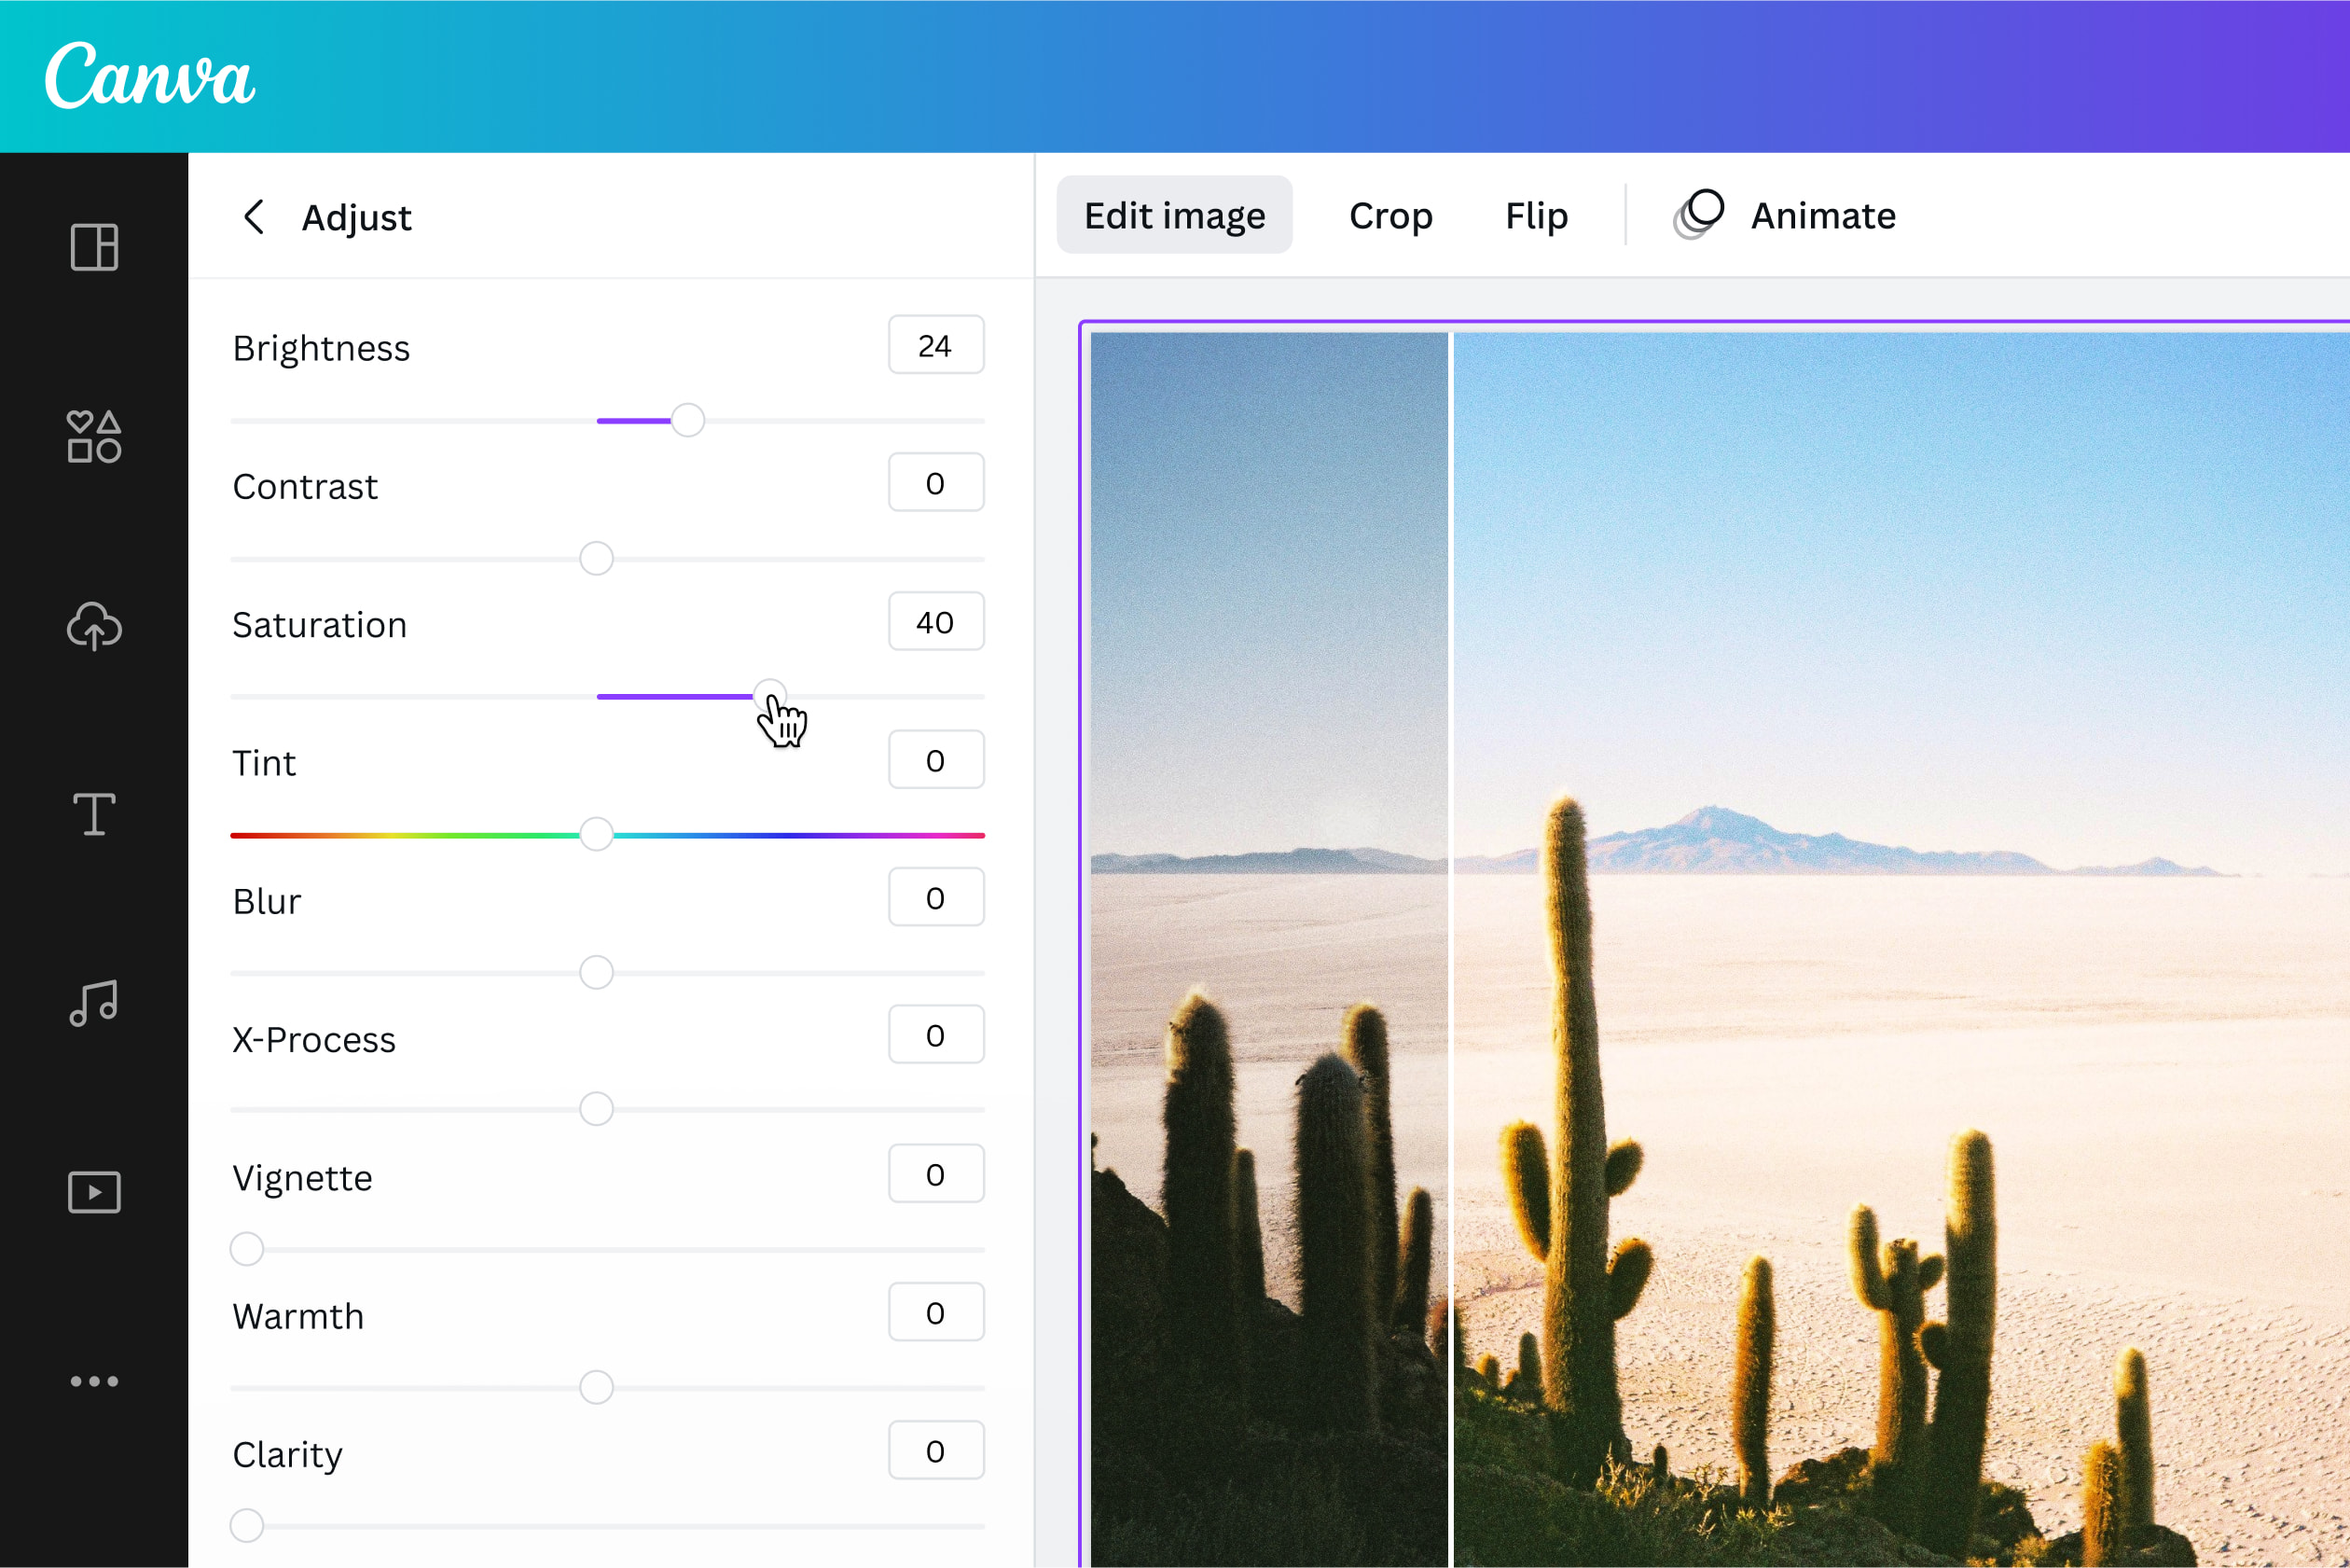This screenshot has height=1568, width=2350.
Task: Select the Edit image tab
Action: (1174, 214)
